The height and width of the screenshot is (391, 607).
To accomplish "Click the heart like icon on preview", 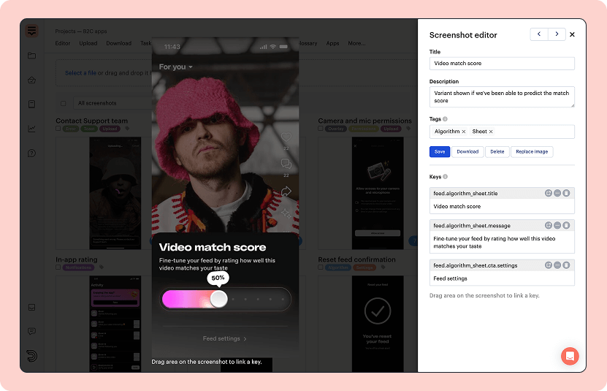I will [x=286, y=137].
